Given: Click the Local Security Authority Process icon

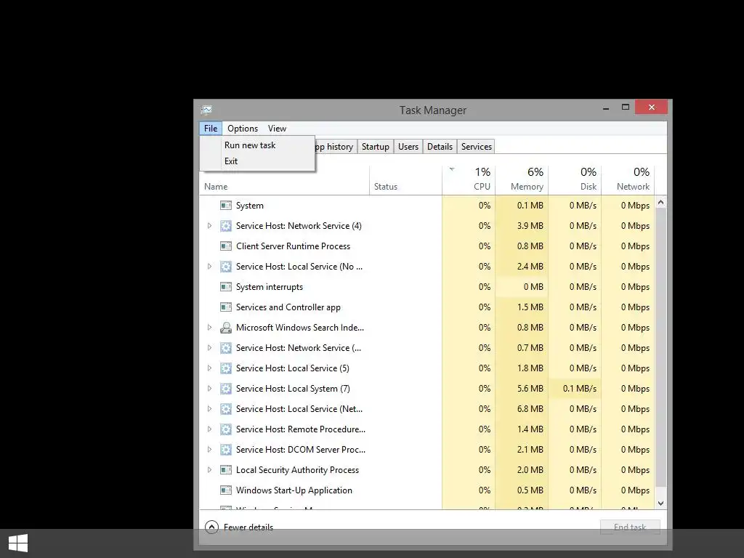Looking at the screenshot, I should 226,470.
